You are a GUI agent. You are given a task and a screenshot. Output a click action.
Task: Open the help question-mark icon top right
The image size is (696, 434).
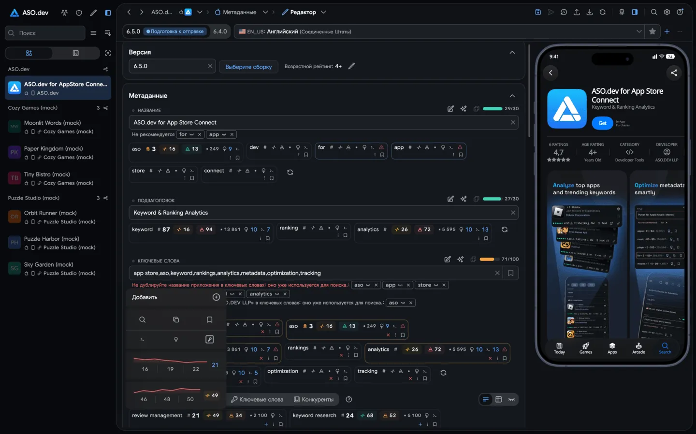(680, 12)
